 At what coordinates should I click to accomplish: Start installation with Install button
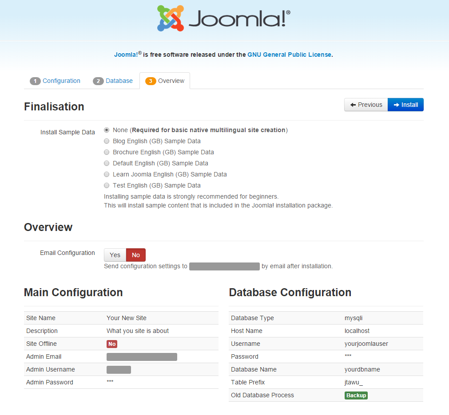405,105
